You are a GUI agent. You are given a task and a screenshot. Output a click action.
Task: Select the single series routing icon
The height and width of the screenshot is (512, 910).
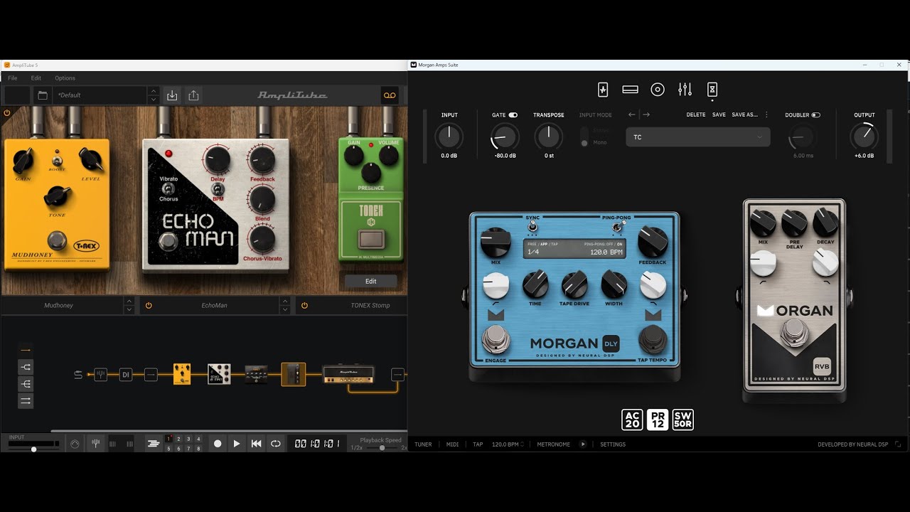tap(26, 350)
